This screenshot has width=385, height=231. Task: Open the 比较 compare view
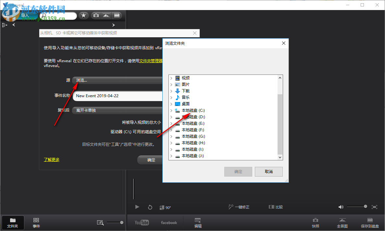coord(276,207)
